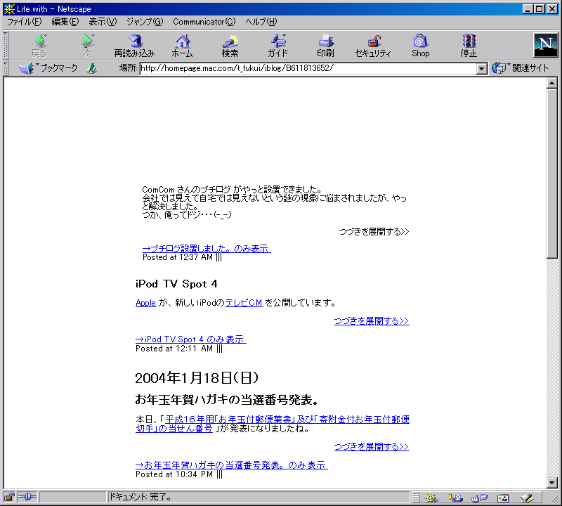Click the vertical scrollbar thumb
This screenshot has width=562, height=506.
[x=552, y=173]
